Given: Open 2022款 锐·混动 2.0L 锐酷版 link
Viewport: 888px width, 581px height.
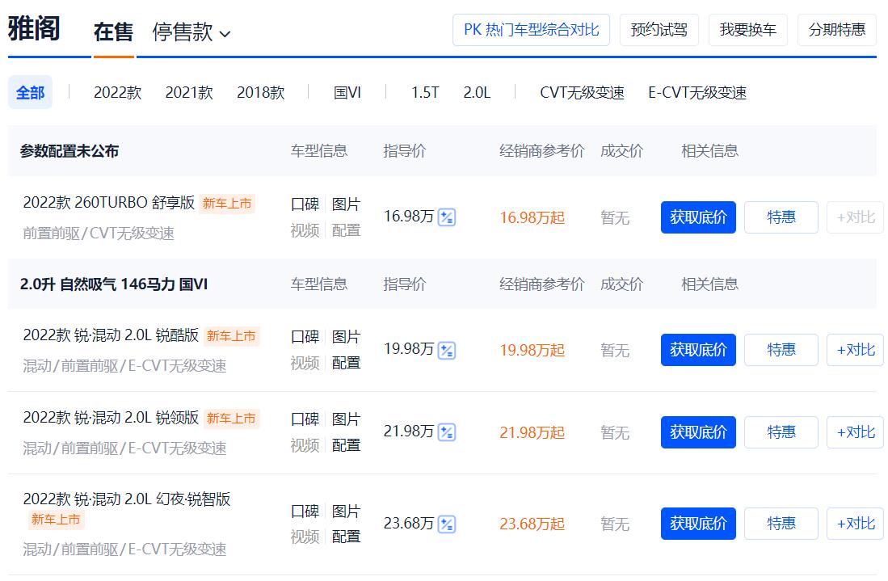Looking at the screenshot, I should (x=111, y=335).
